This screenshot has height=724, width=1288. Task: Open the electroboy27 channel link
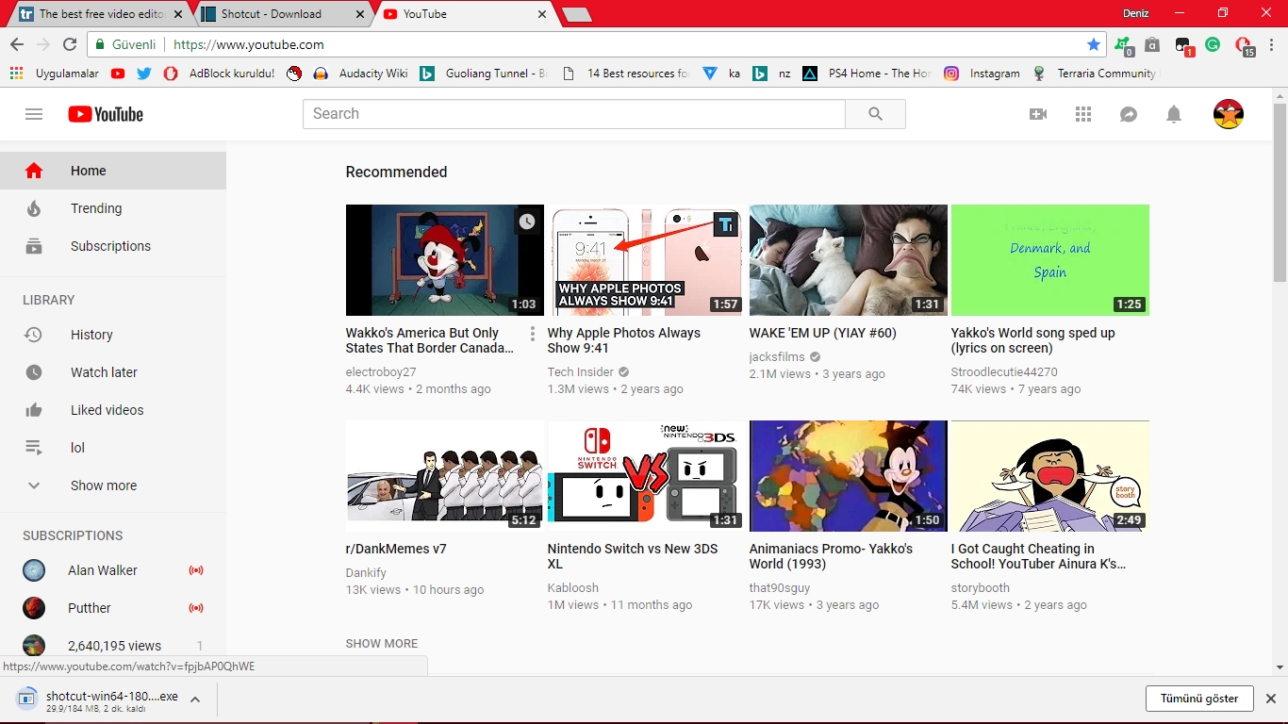tap(381, 372)
